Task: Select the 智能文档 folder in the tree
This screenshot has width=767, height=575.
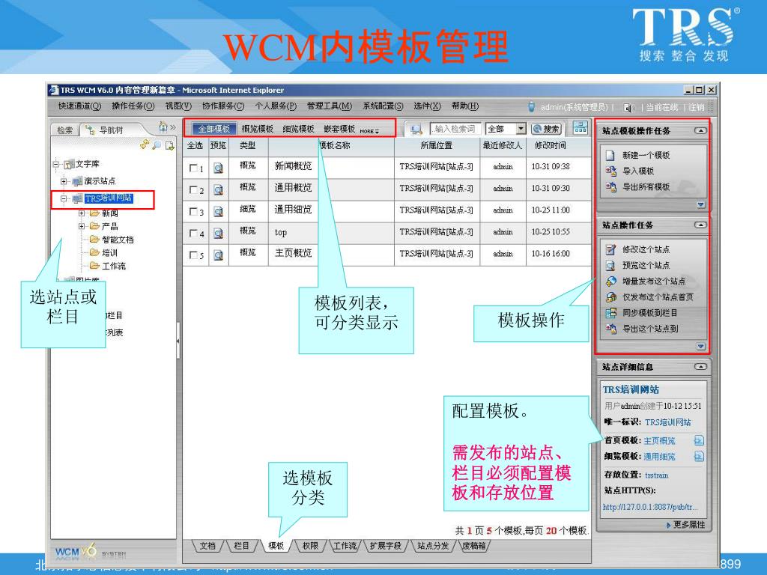Action: click(x=118, y=240)
